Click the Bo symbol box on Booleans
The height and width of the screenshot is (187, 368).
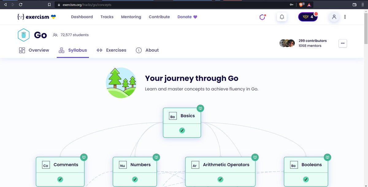pyautogui.click(x=294, y=165)
